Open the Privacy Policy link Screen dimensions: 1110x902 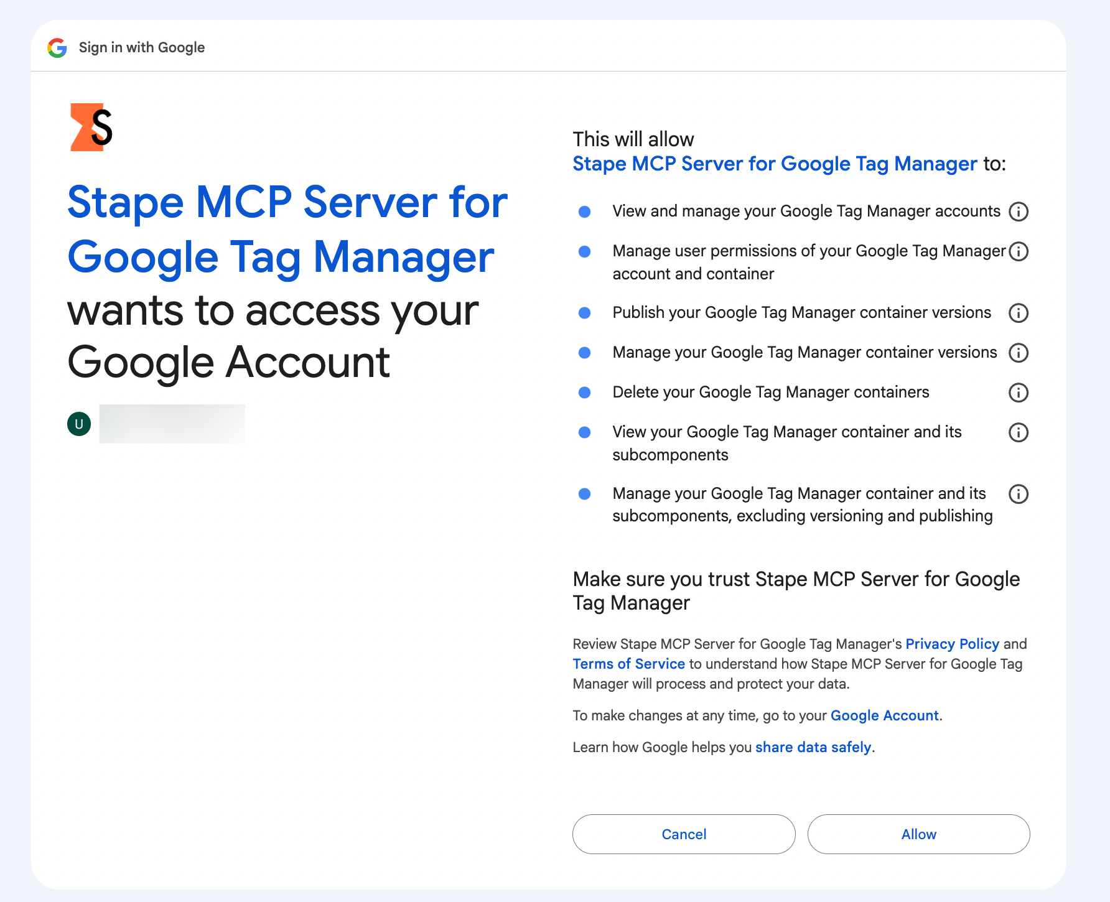pyautogui.click(x=952, y=644)
